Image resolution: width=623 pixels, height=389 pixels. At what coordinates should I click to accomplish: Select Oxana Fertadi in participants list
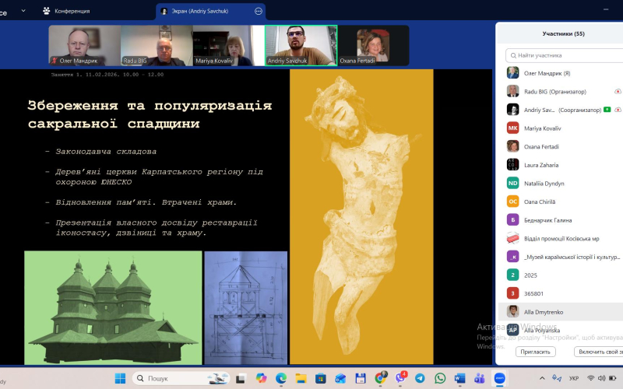pos(561,146)
